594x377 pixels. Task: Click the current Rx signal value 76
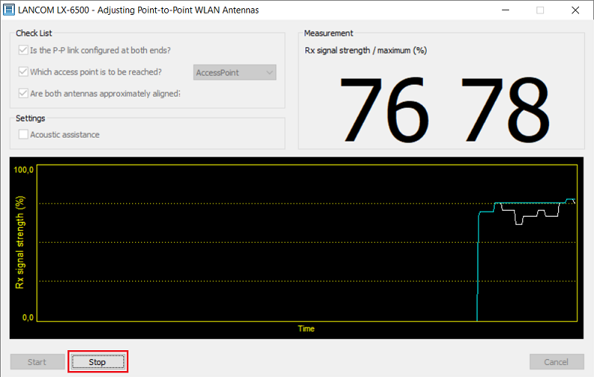tap(385, 109)
